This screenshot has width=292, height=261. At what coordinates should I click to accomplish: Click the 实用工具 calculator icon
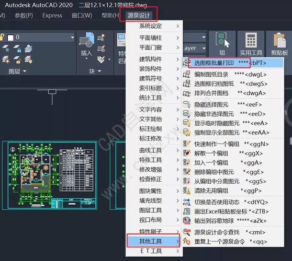tap(251, 40)
